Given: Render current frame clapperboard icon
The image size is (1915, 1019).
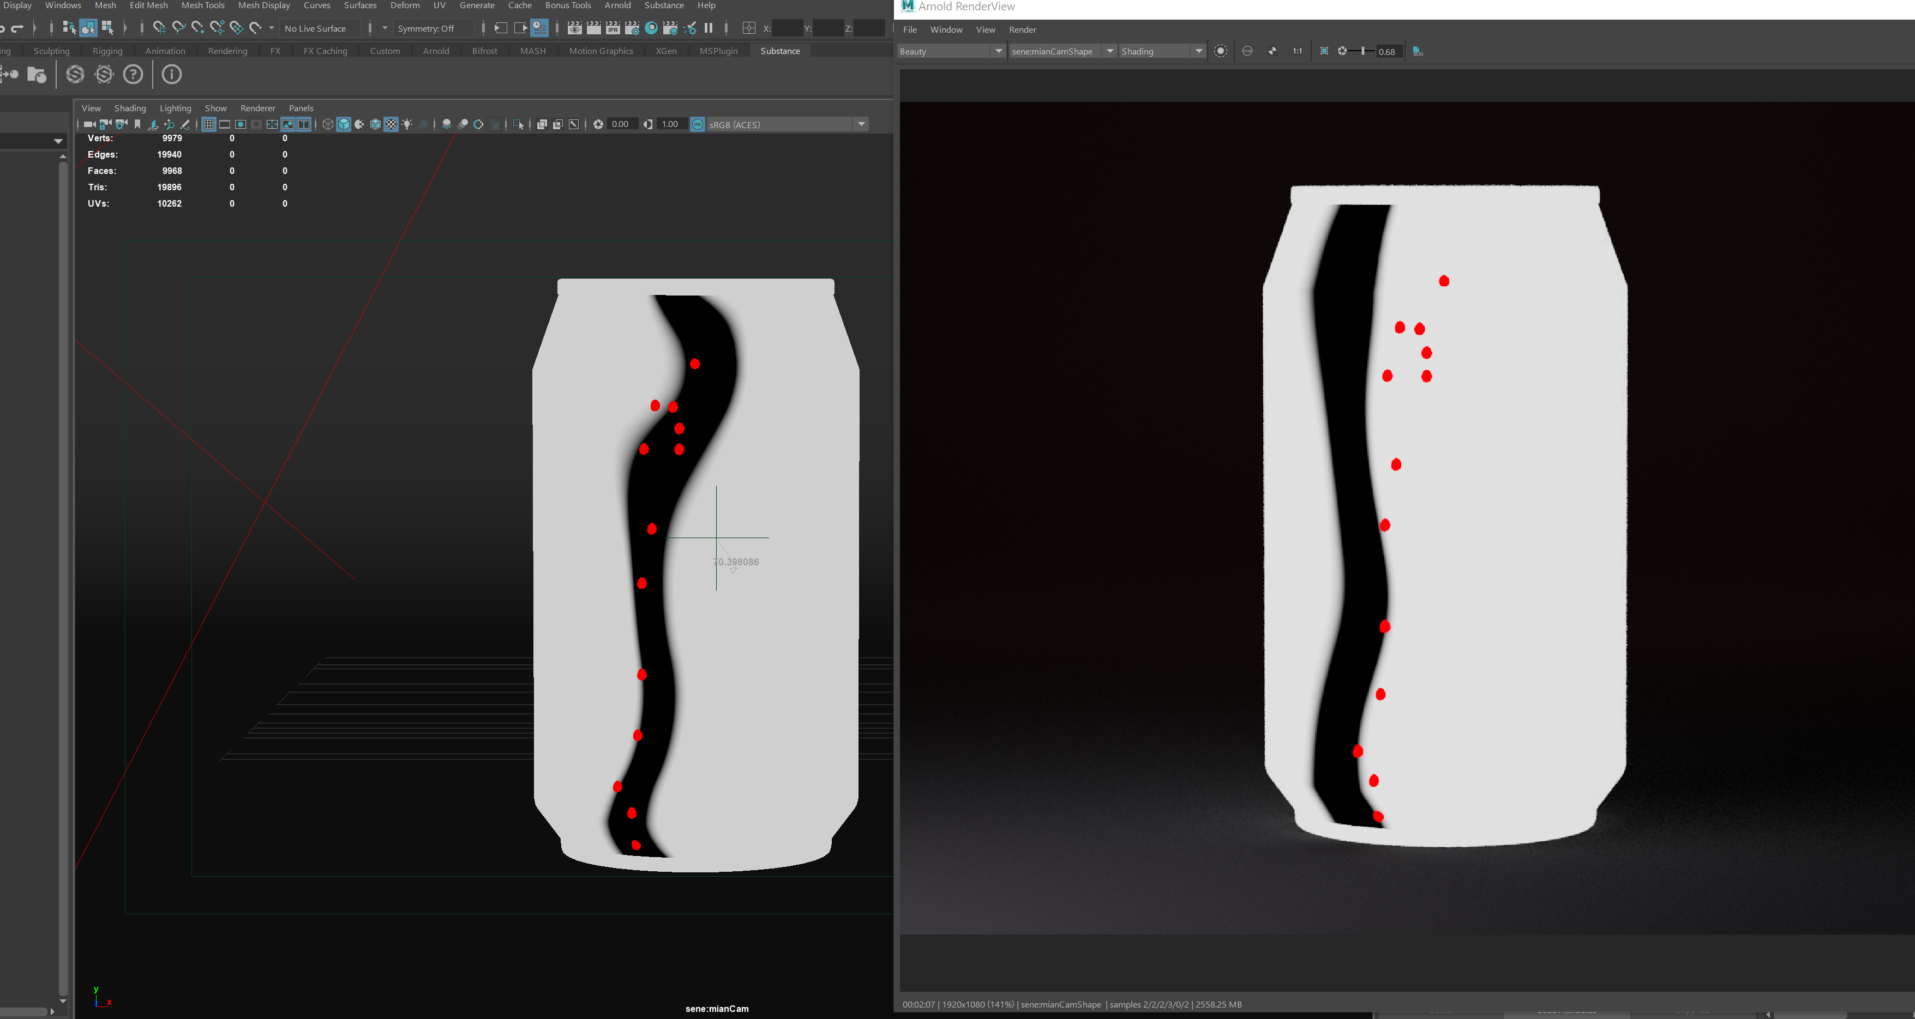Looking at the screenshot, I should (x=594, y=28).
